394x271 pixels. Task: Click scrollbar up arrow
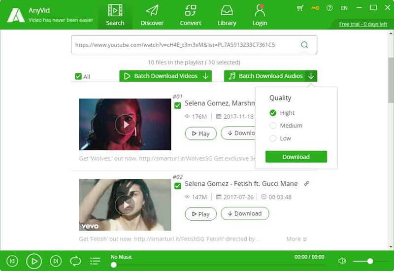coord(391,33)
